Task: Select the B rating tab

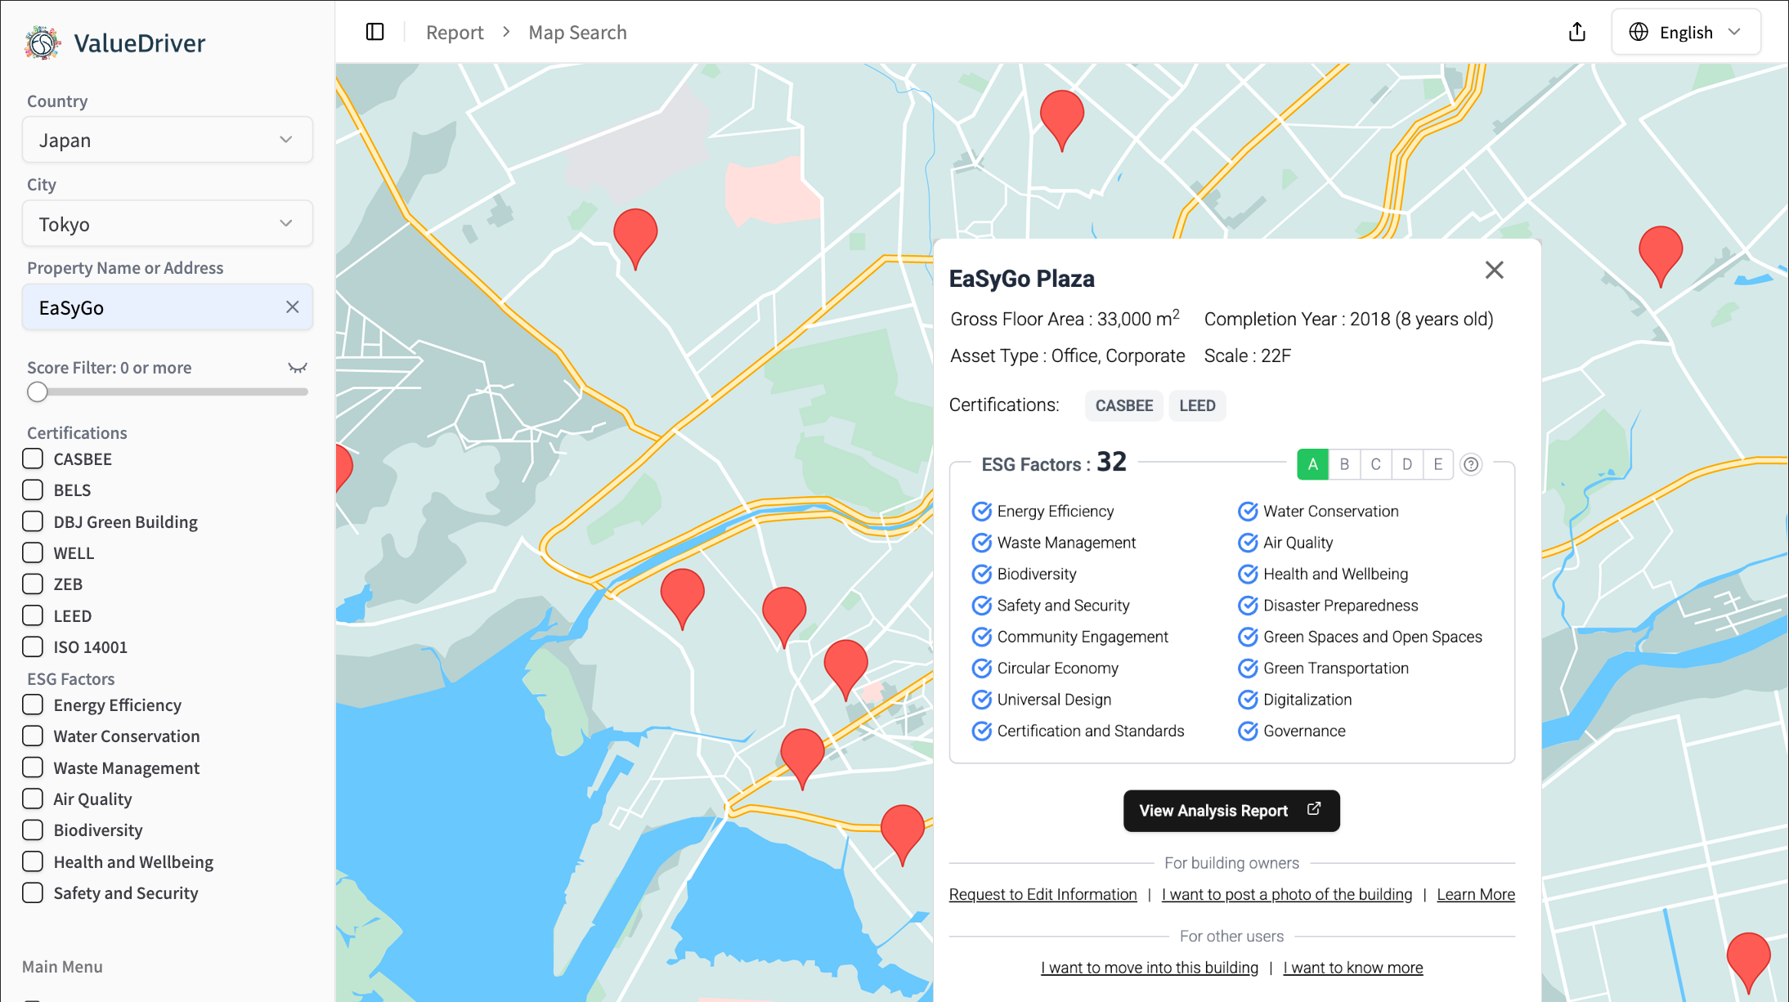Action: [1344, 464]
